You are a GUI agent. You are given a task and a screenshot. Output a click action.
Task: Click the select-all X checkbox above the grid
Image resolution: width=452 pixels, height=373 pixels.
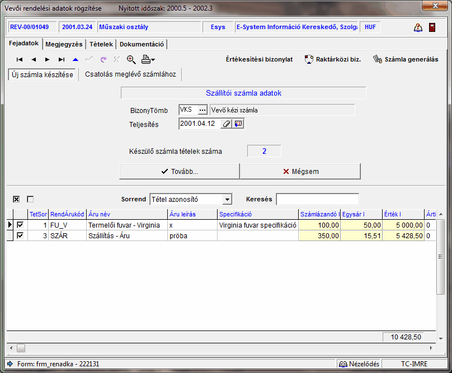pos(16,199)
